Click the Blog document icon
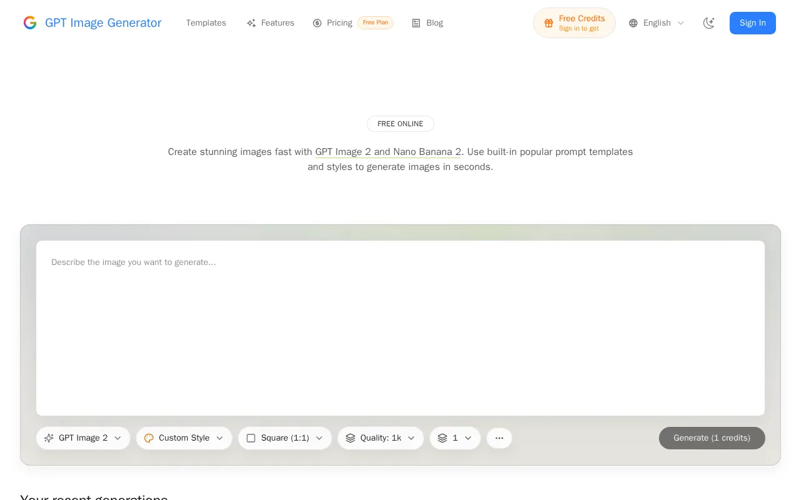The image size is (801, 500). pyautogui.click(x=416, y=23)
